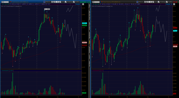Viewport: 179px width, 98px height.
Task: Open think A.I. in the gold chart toolbar
Action: tap(48, 2)
